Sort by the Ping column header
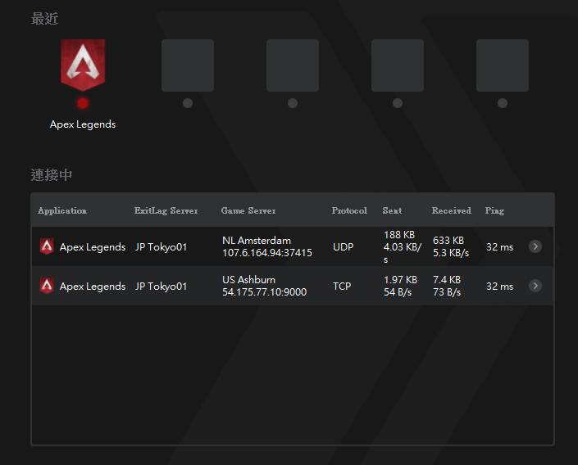This screenshot has height=465, width=578. point(494,210)
